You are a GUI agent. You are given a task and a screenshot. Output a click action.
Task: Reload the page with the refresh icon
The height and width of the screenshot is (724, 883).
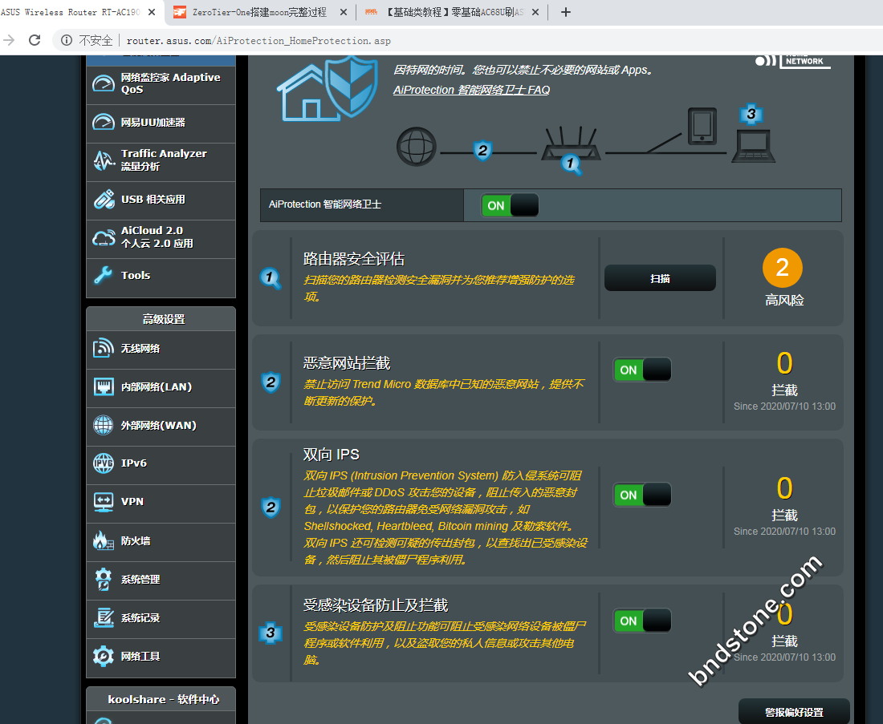point(35,40)
